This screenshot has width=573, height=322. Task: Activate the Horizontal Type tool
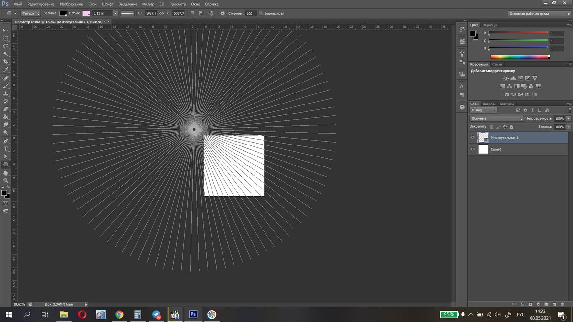coord(6,149)
